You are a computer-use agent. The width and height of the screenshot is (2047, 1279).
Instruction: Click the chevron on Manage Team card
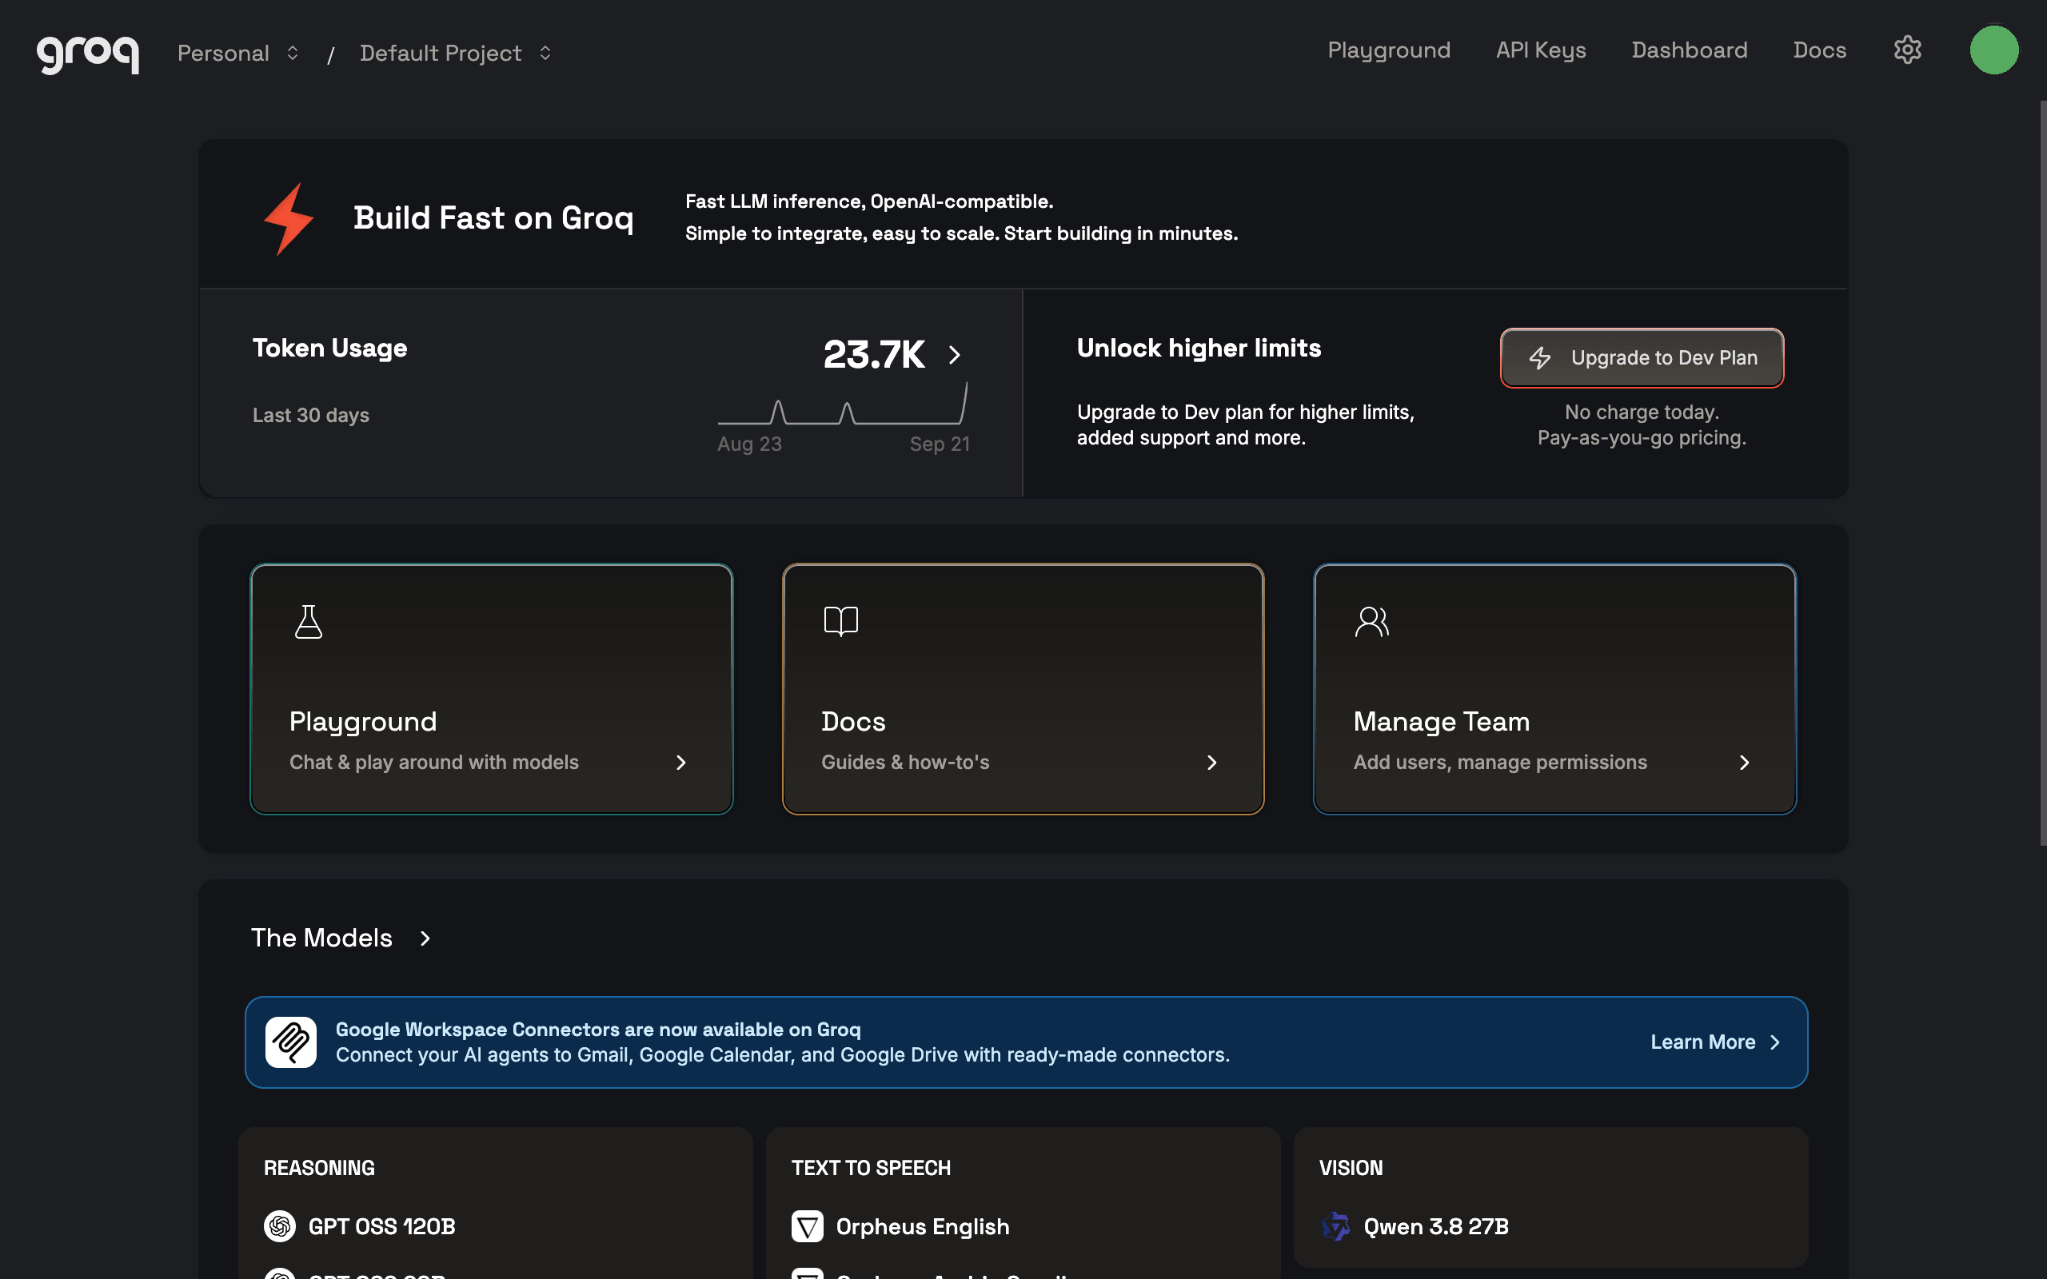click(1744, 762)
